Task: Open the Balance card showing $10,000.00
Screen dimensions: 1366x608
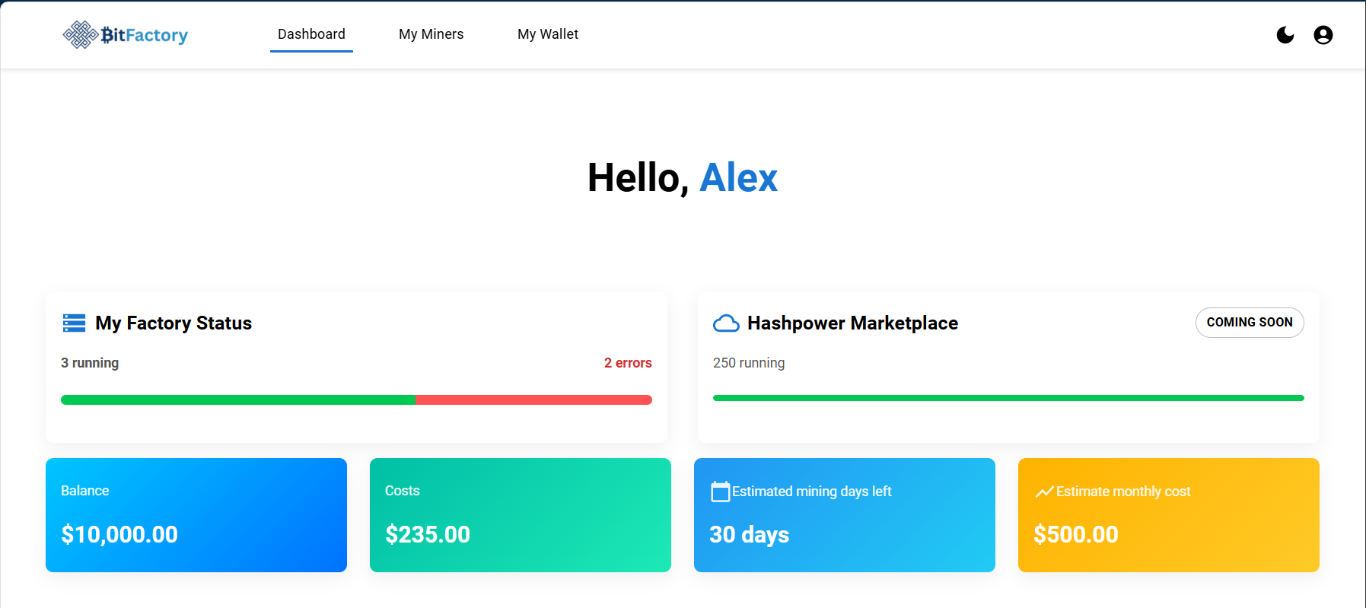Action: [x=196, y=515]
